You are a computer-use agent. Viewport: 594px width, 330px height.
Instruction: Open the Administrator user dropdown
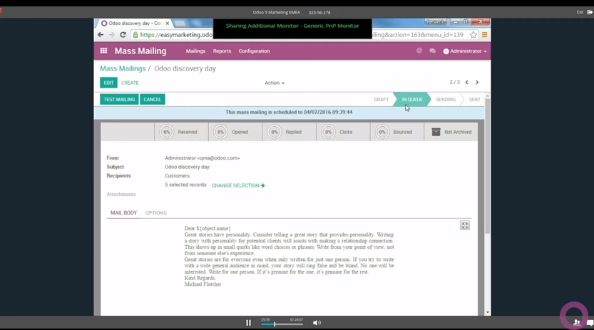point(465,51)
